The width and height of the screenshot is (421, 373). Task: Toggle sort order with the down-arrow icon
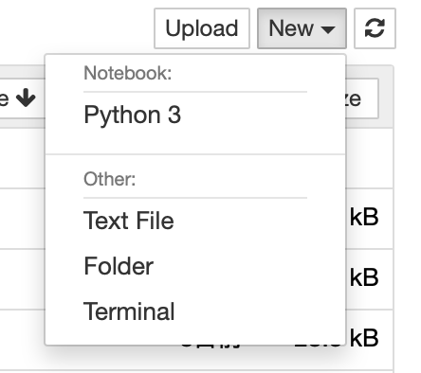[26, 98]
